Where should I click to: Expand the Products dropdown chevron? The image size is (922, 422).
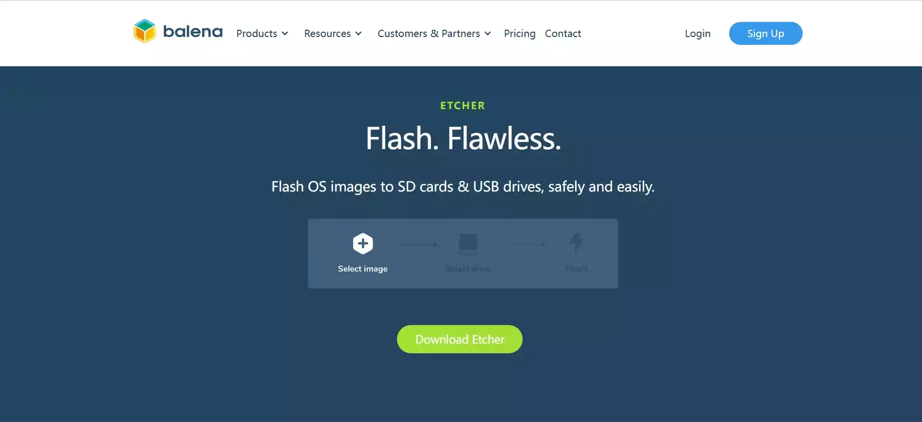click(x=285, y=34)
